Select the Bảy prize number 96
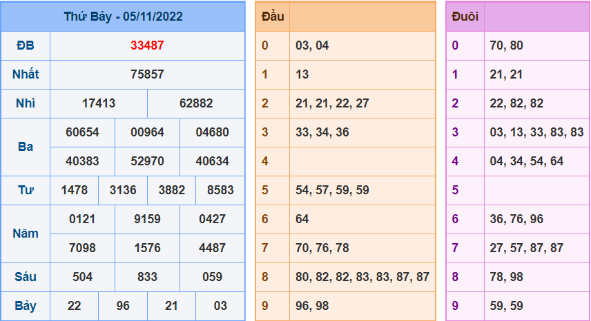Viewport: 591px width, 321px height. pos(123,306)
